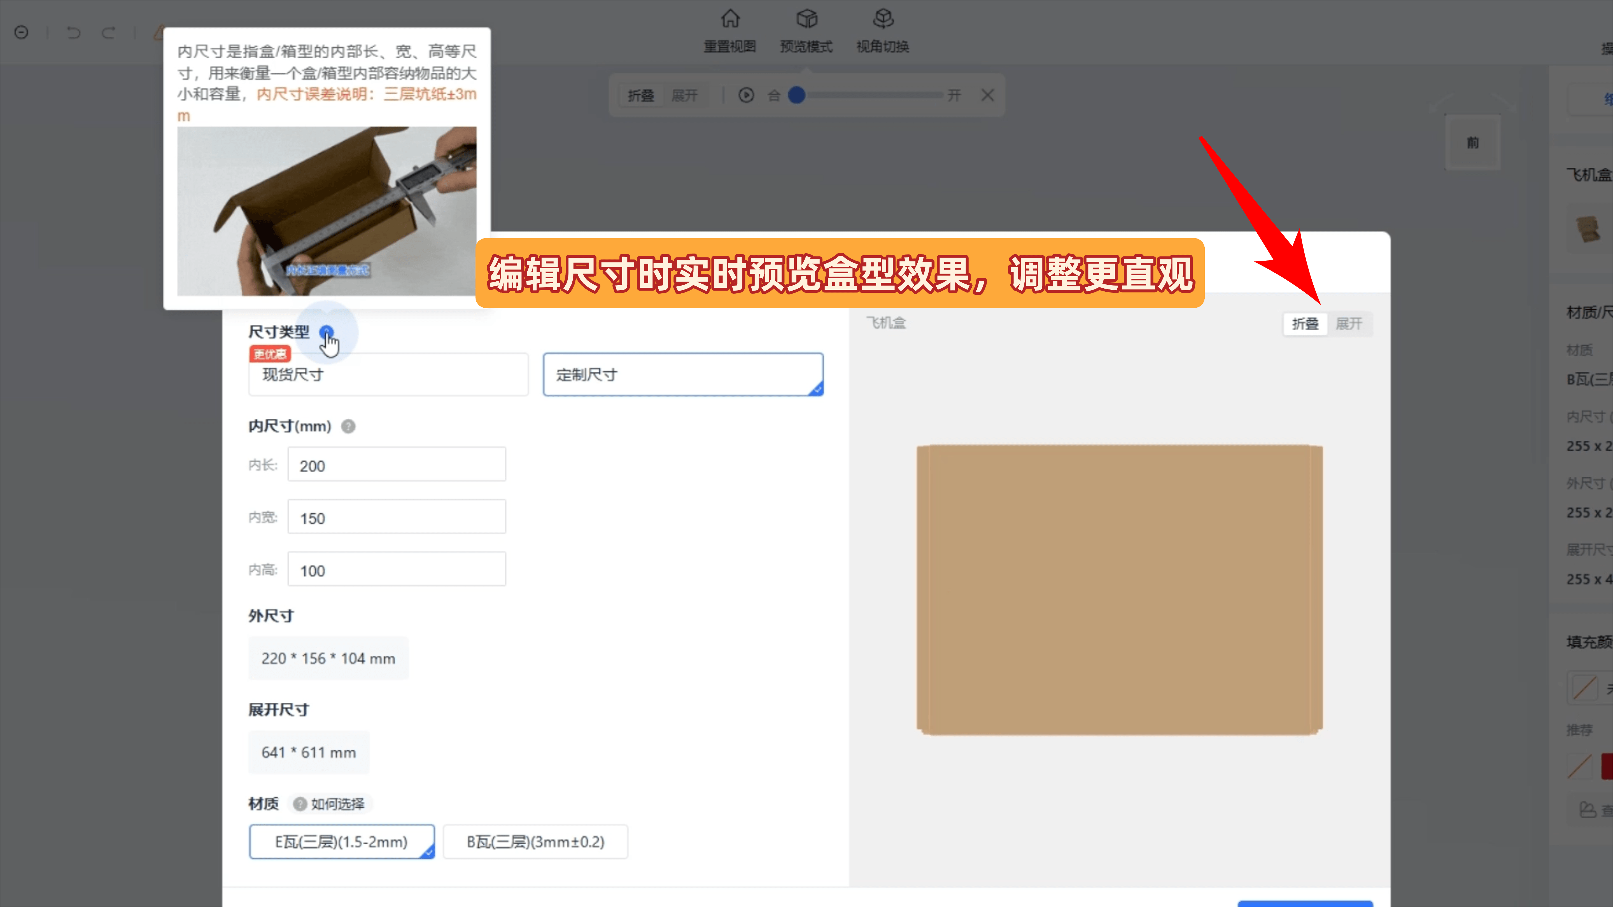Play the fold animation button
The height and width of the screenshot is (907, 1613).
coord(746,95)
